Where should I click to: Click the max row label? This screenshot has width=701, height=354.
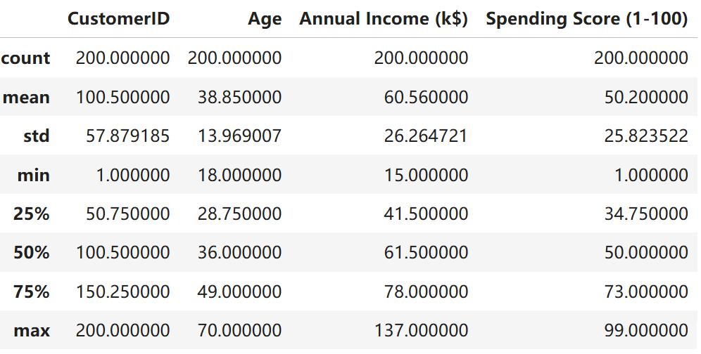tap(32, 331)
